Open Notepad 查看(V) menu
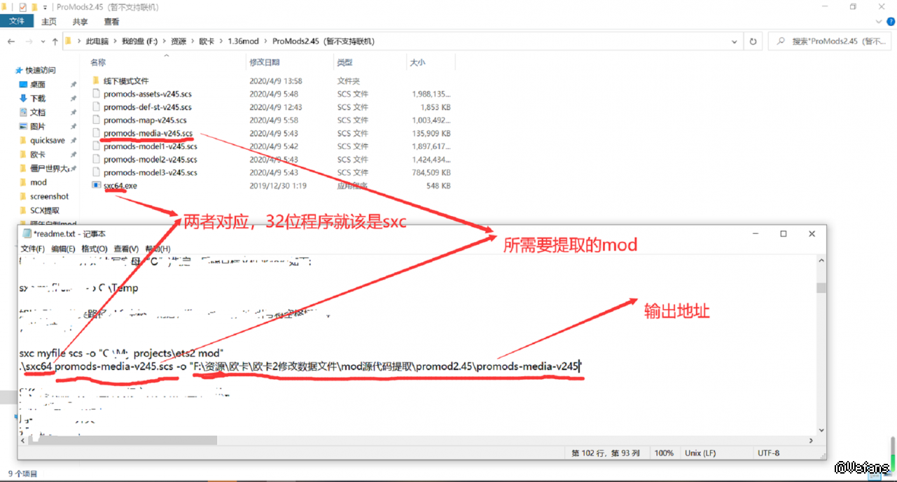The image size is (897, 482). click(x=125, y=248)
